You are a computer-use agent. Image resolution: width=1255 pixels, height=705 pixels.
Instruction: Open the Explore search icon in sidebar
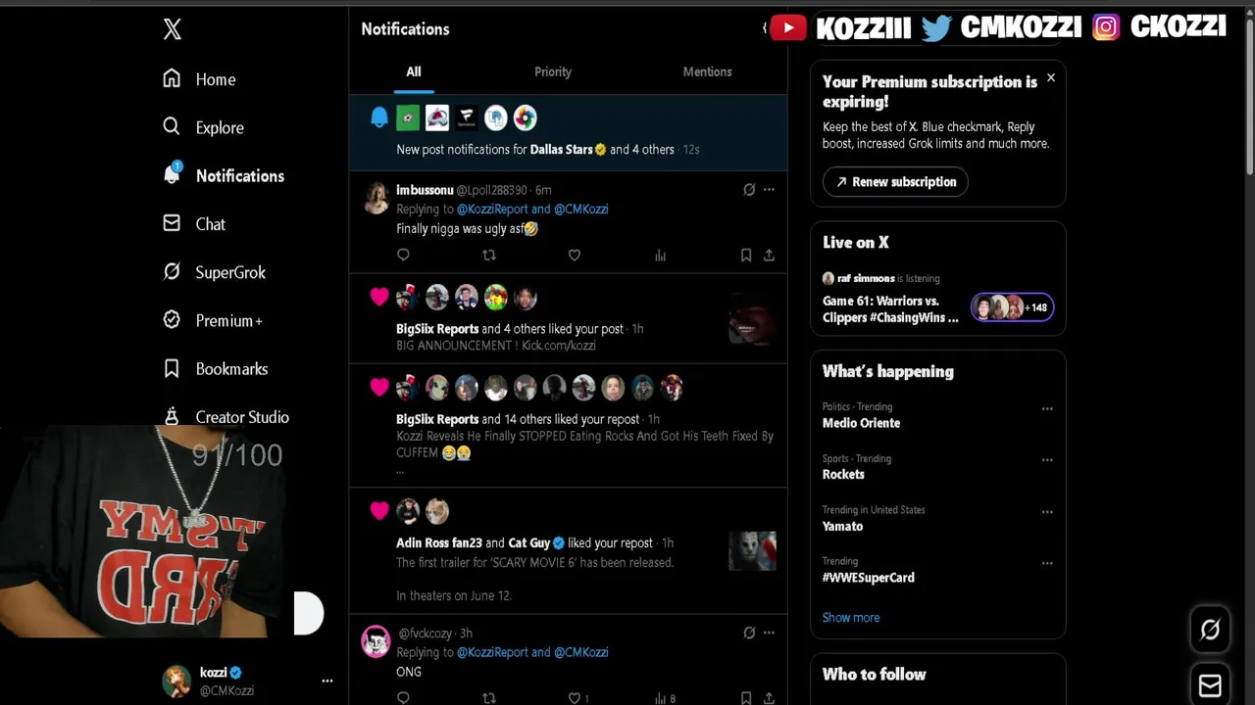[x=172, y=126]
